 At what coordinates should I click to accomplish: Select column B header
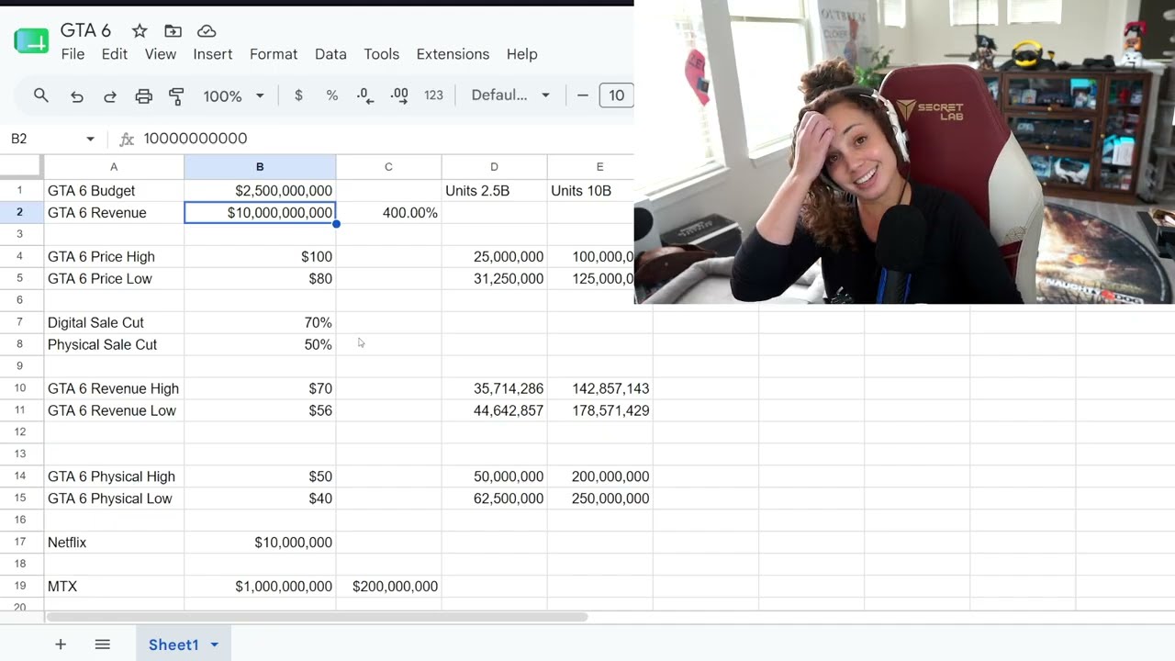(x=260, y=167)
